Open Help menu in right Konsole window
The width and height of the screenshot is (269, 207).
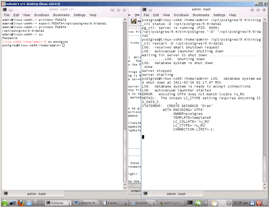233,15
